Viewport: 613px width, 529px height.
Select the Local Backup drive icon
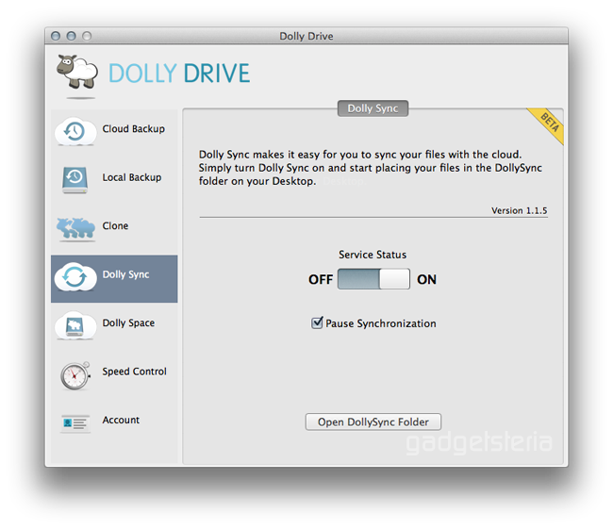[x=75, y=179]
